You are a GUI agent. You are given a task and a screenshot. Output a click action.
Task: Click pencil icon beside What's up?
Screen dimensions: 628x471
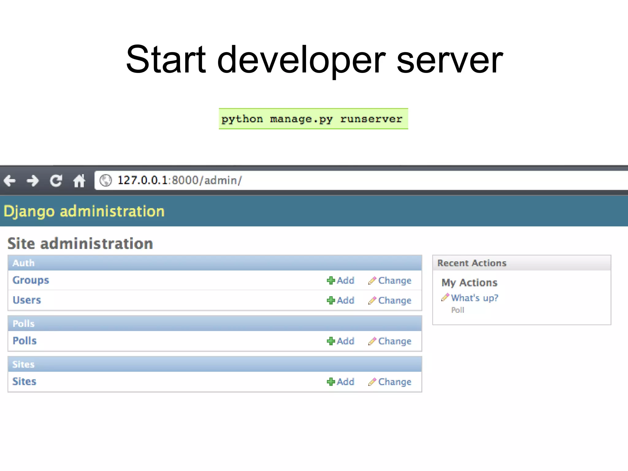pos(445,297)
